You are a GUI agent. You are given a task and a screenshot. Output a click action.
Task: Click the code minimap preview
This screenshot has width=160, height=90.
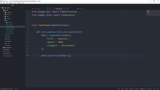coord(153,13)
